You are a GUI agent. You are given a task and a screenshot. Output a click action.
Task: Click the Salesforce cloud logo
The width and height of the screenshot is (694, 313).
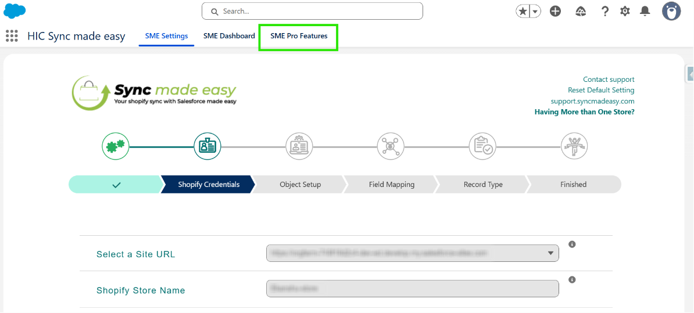tap(15, 10)
